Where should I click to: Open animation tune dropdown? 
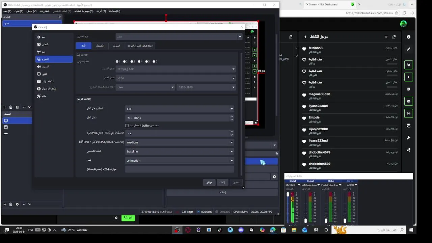pos(180,161)
